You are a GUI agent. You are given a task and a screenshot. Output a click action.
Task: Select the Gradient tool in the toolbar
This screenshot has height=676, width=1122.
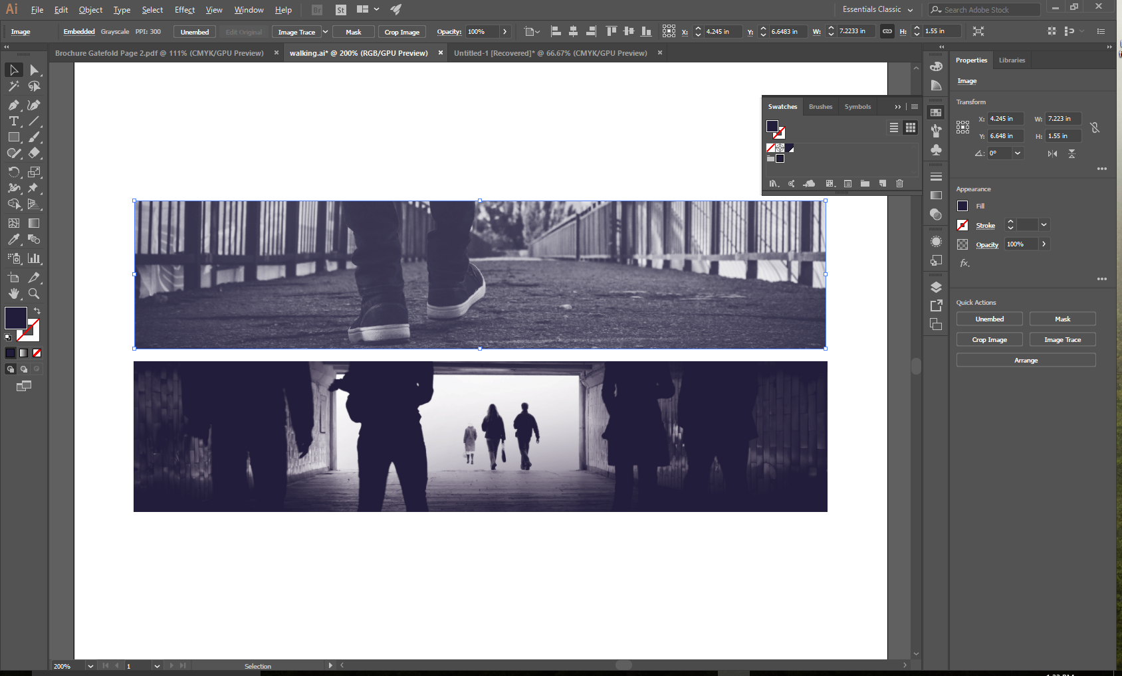pos(34,223)
